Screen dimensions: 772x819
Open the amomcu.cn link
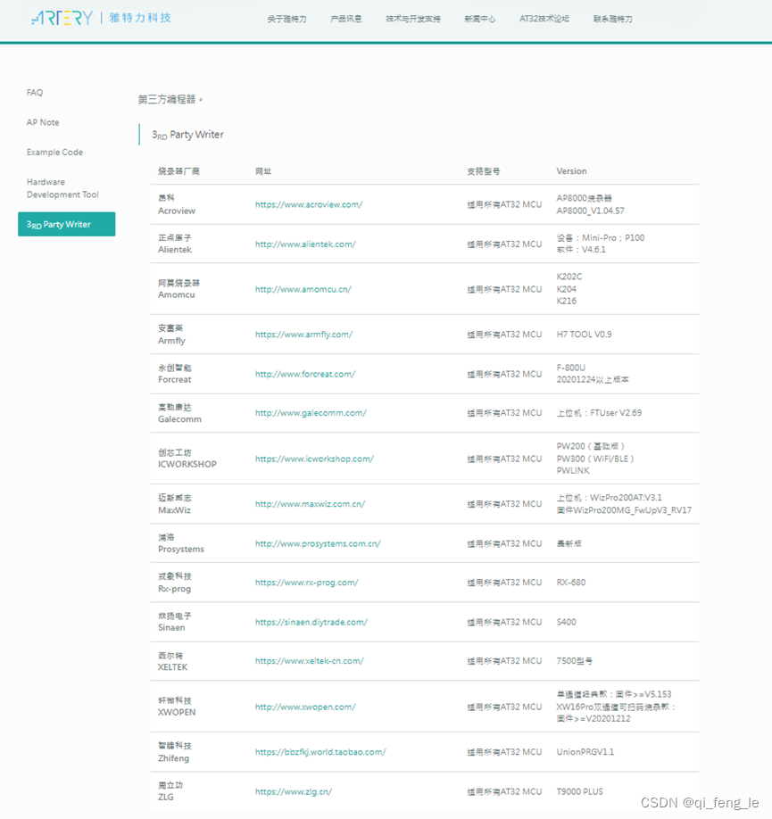pos(303,289)
